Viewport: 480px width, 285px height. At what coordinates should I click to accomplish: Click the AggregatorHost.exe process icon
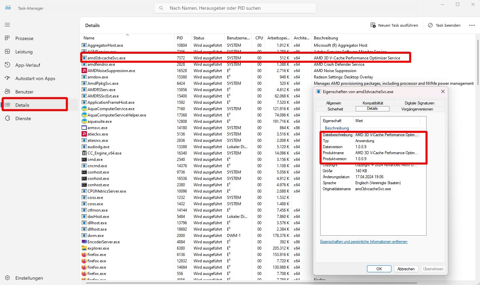coord(84,45)
